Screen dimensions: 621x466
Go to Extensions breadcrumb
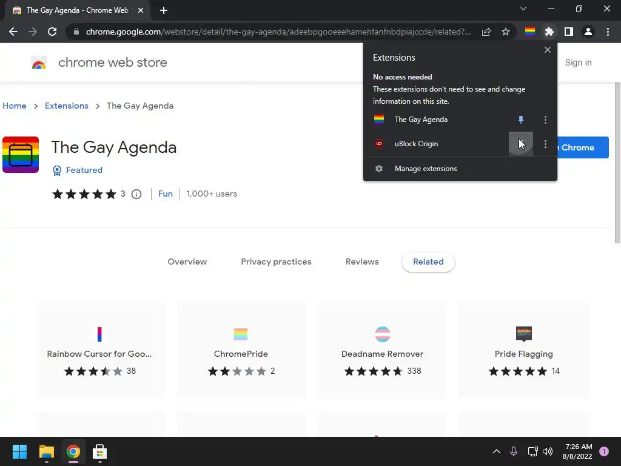pyautogui.click(x=67, y=106)
